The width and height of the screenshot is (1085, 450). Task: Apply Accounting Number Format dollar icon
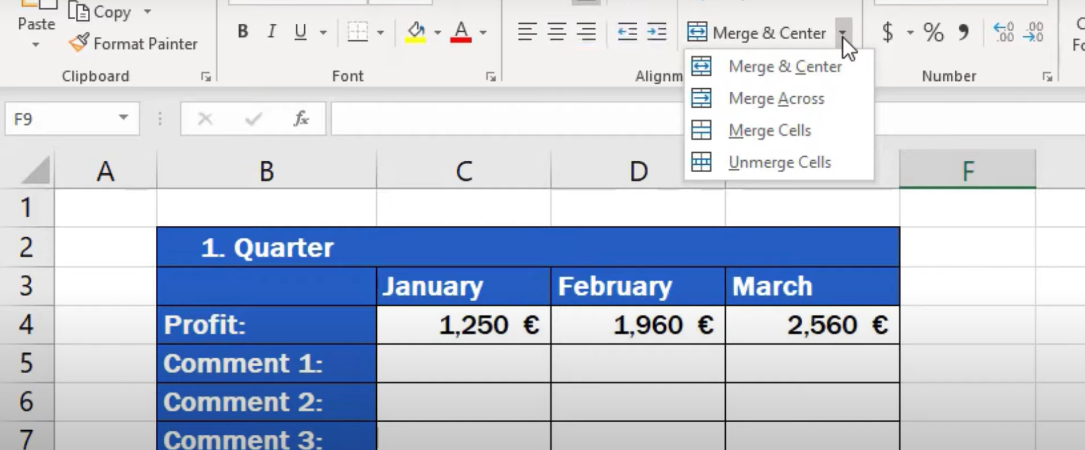888,32
